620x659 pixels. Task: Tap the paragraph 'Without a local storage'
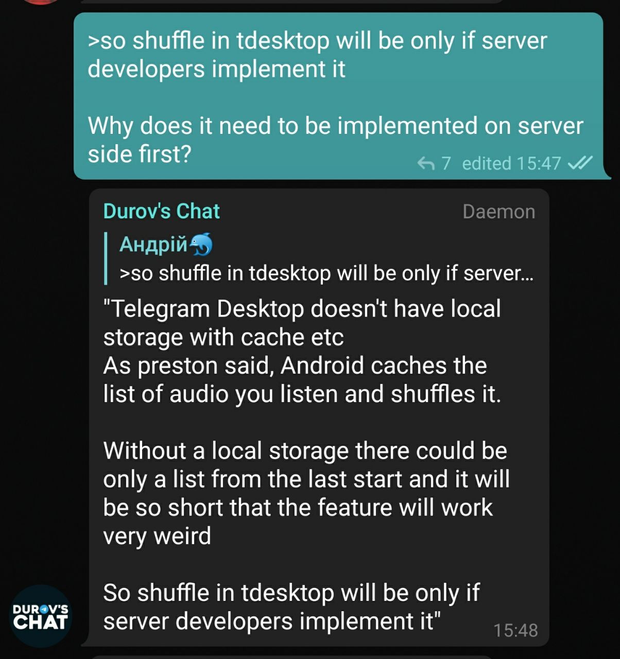pos(306,493)
